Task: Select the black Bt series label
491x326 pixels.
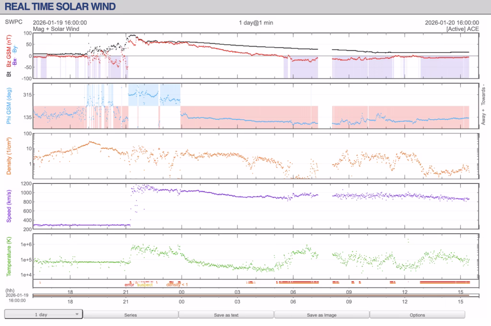Action: point(9,73)
